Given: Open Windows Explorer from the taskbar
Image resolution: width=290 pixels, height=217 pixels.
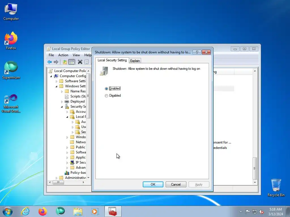Looking at the screenshot, I should click(x=78, y=211).
